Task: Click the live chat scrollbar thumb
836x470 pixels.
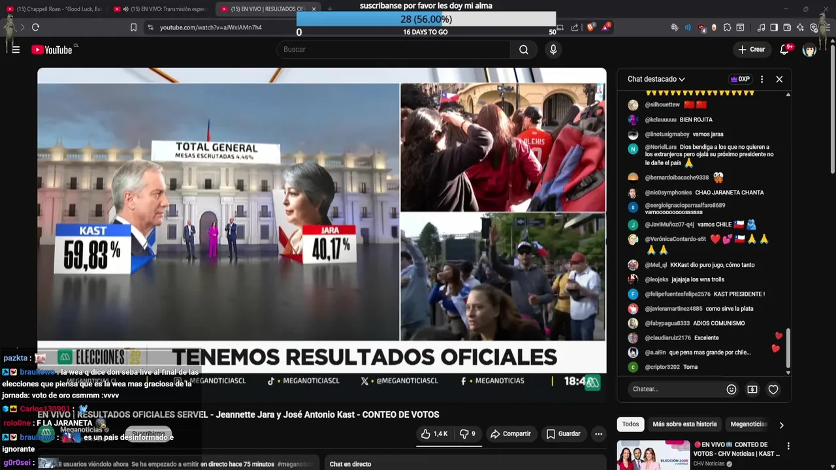Action: click(788, 348)
